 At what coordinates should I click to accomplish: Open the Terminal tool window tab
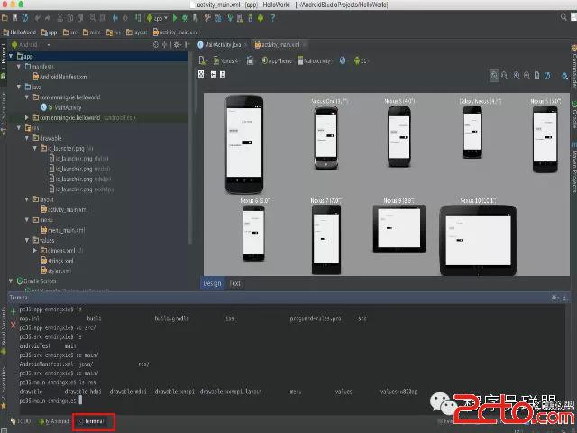click(94, 421)
